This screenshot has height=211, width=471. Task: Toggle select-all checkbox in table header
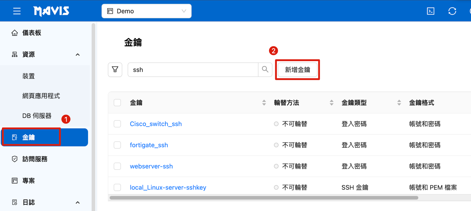(x=117, y=103)
